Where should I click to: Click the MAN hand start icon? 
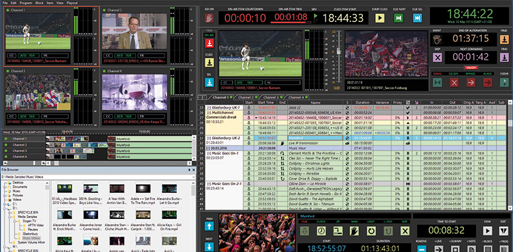coord(355,231)
